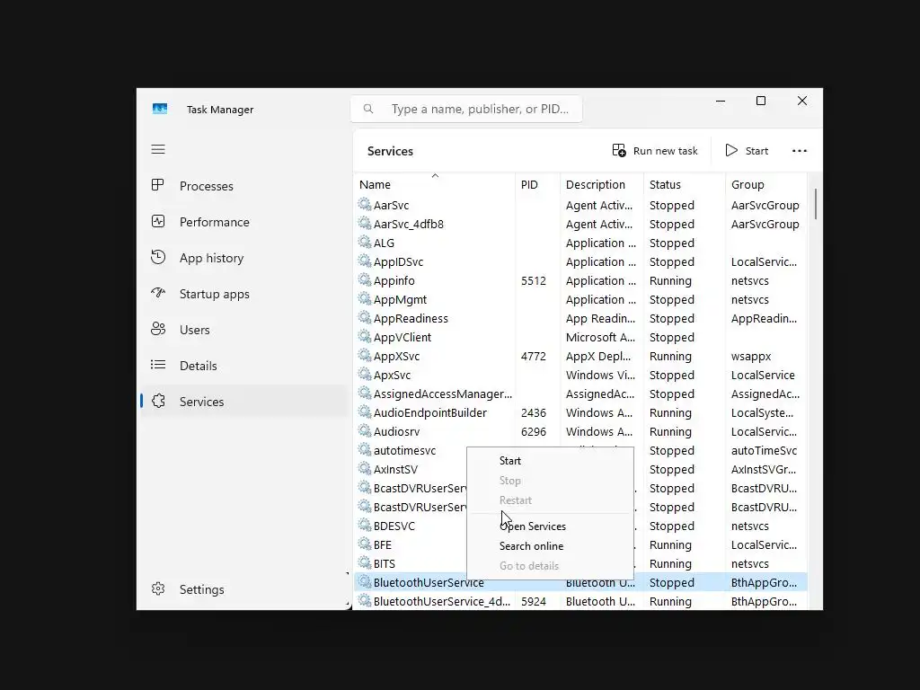Image resolution: width=920 pixels, height=690 pixels.
Task: Sort services by the Description column
Action: pos(602,184)
